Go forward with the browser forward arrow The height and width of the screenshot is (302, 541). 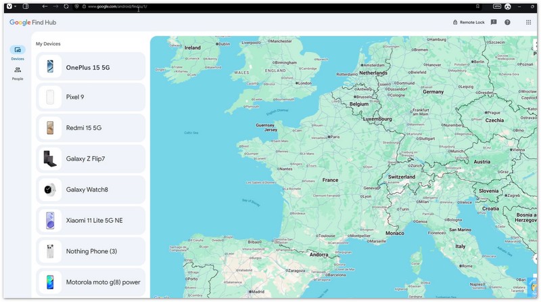pos(55,6)
